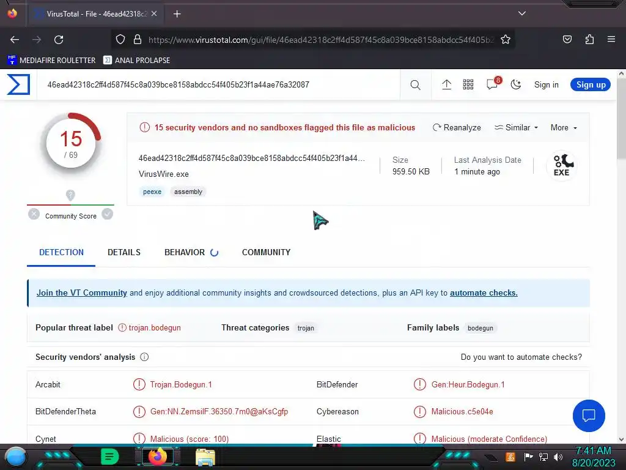
Task: Click the upload file icon
Action: point(446,84)
